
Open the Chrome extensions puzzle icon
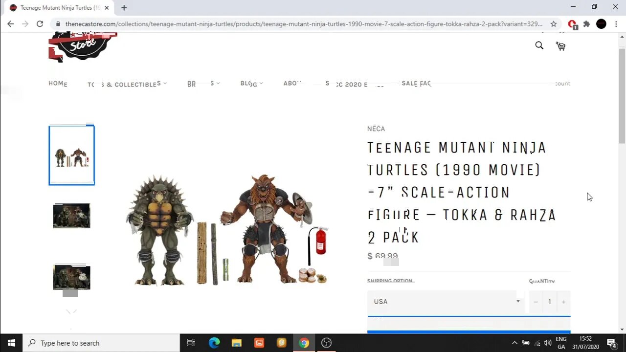(586, 24)
